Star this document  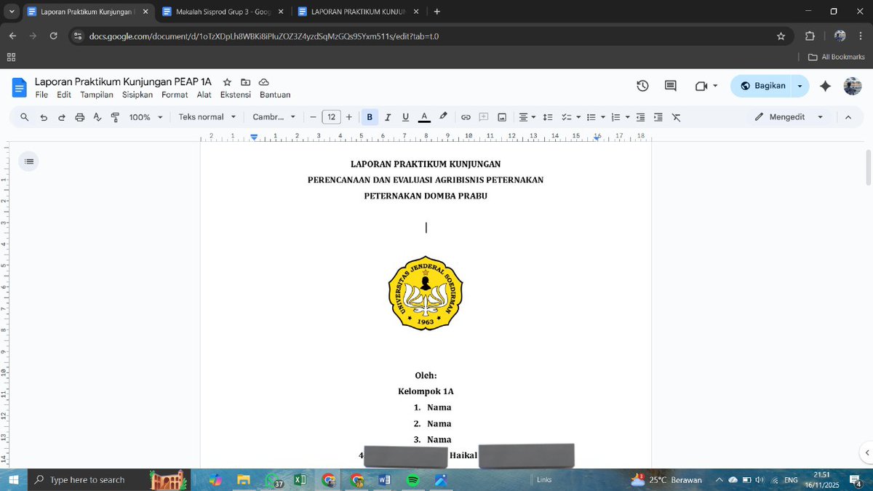(227, 83)
